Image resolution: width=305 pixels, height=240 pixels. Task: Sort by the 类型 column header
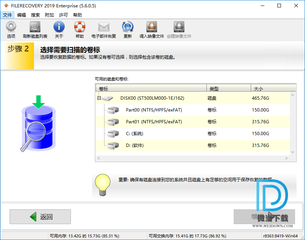[x=229, y=89]
